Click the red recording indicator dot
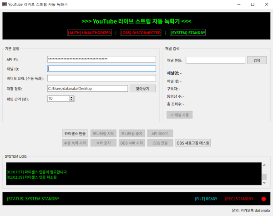The width and height of the screenshot is (273, 216). pyautogui.click(x=263, y=199)
